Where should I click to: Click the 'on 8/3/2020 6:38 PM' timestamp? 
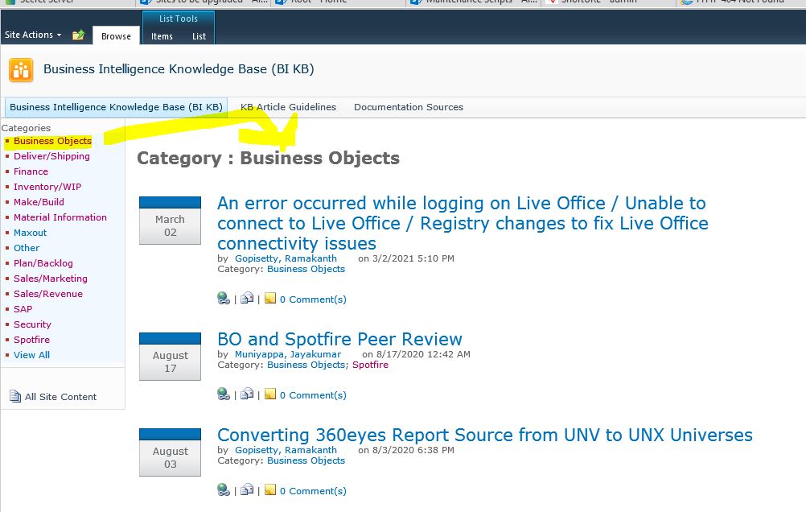(406, 450)
